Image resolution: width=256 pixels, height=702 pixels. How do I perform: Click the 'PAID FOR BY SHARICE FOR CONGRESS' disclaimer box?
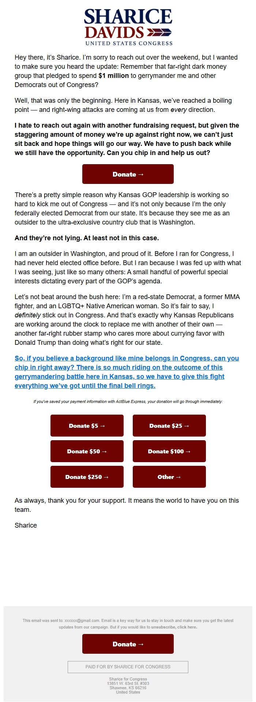pos(128,667)
